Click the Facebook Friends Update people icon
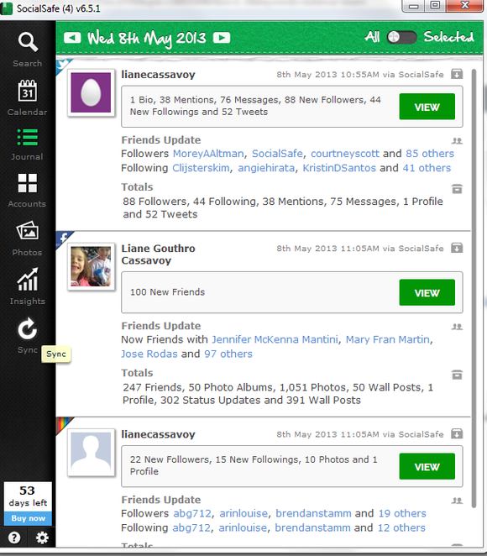The image size is (487, 556). point(457,327)
